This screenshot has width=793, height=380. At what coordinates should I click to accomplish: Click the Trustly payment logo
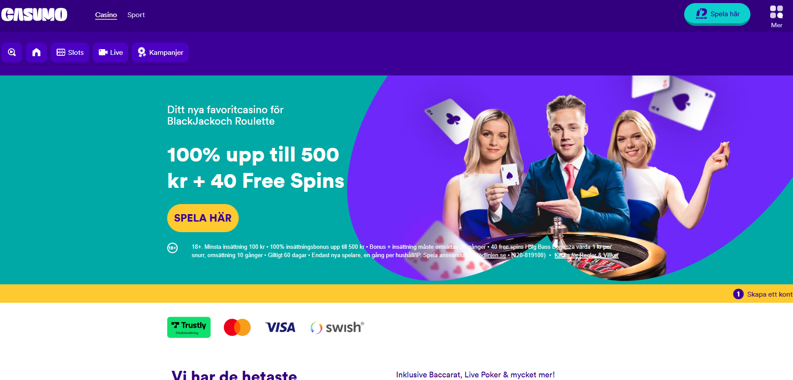(189, 327)
